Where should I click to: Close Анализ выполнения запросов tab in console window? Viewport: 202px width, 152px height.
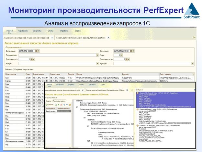(x=83, y=90)
